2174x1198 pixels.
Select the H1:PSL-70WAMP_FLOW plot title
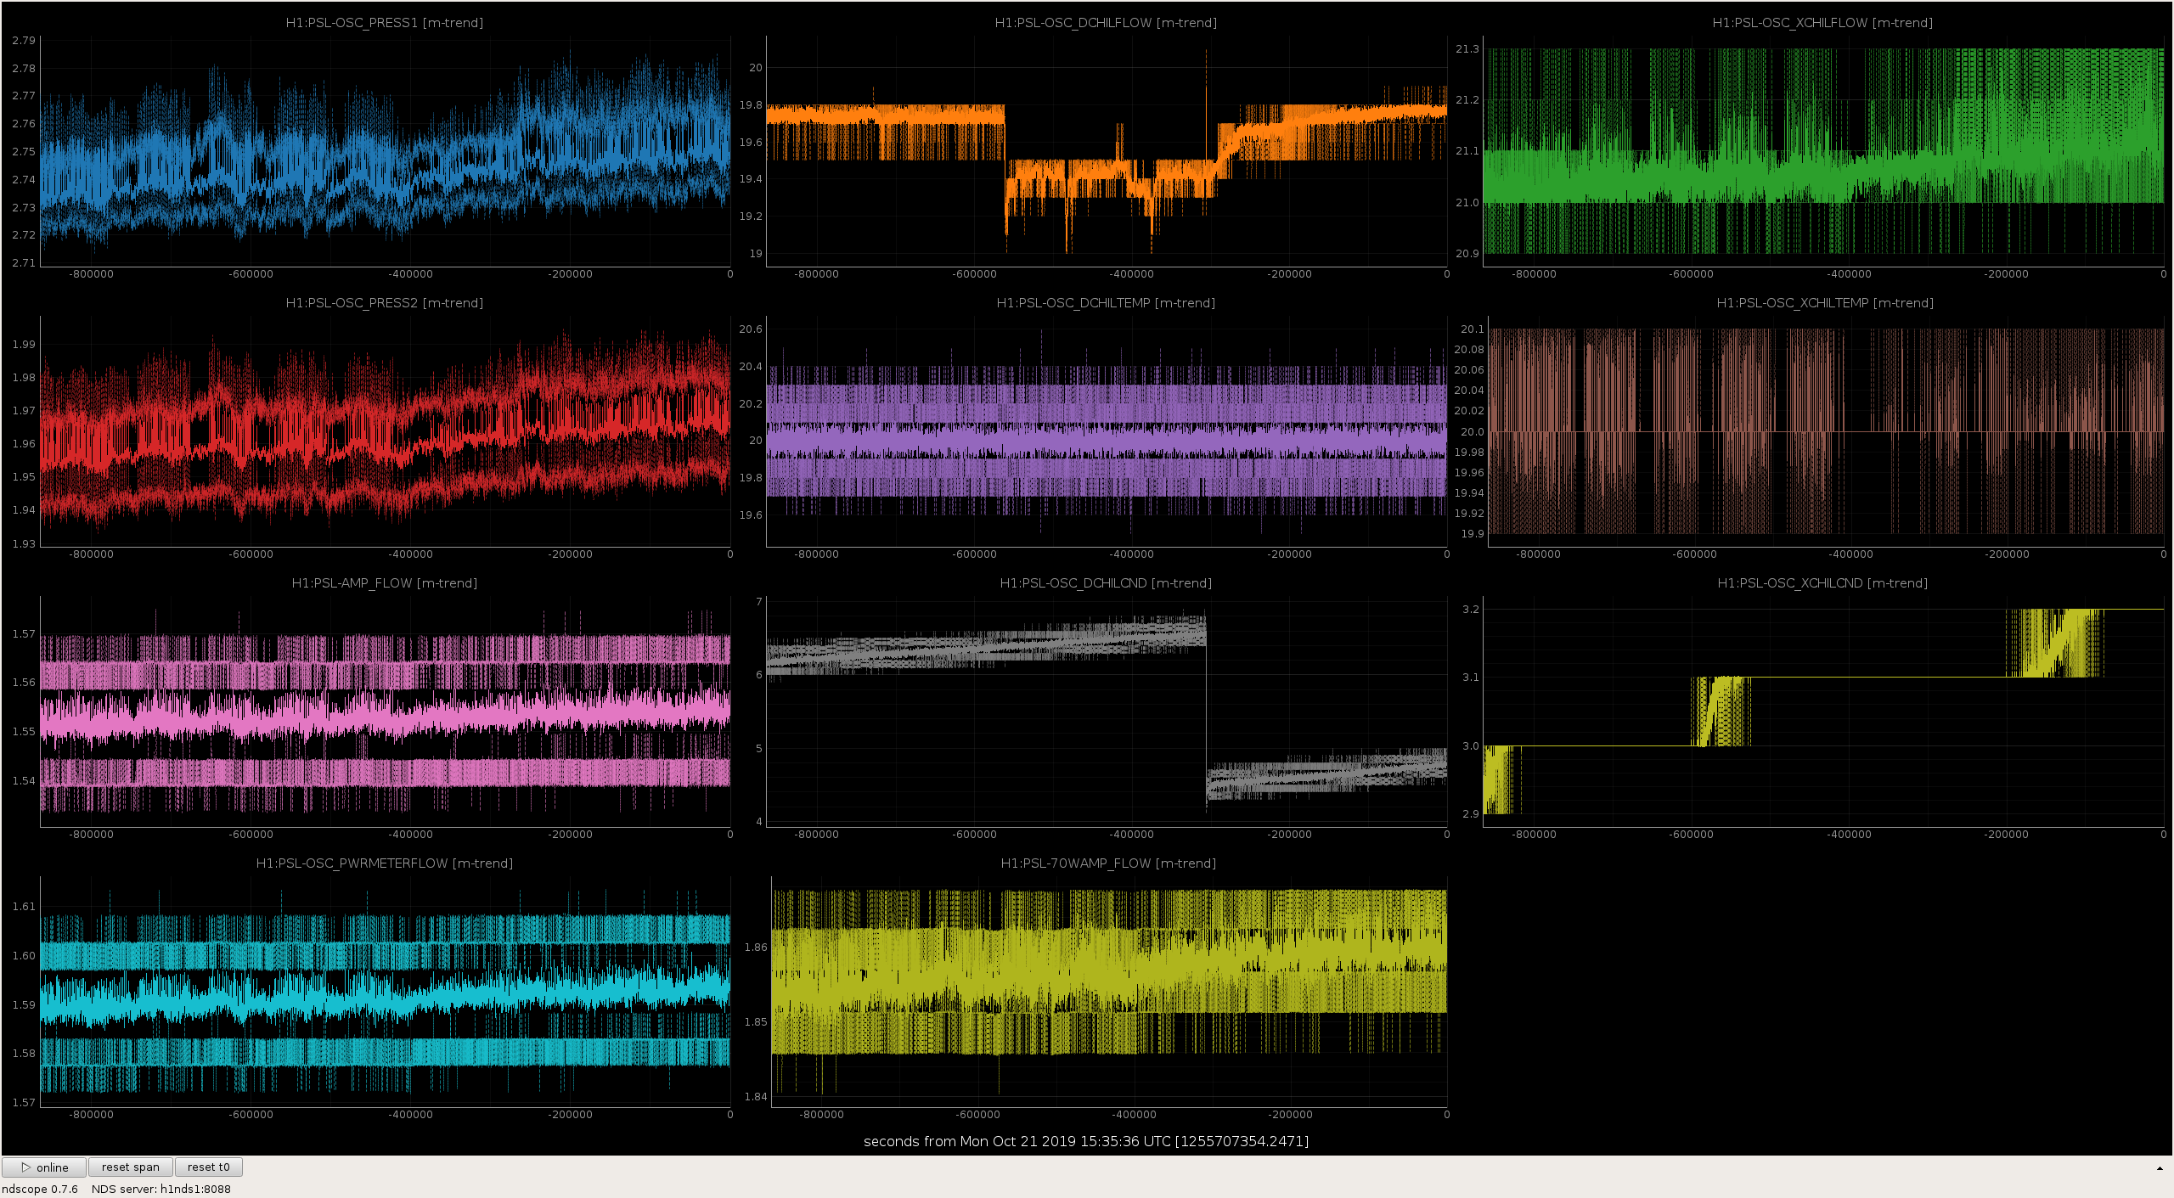click(1108, 863)
